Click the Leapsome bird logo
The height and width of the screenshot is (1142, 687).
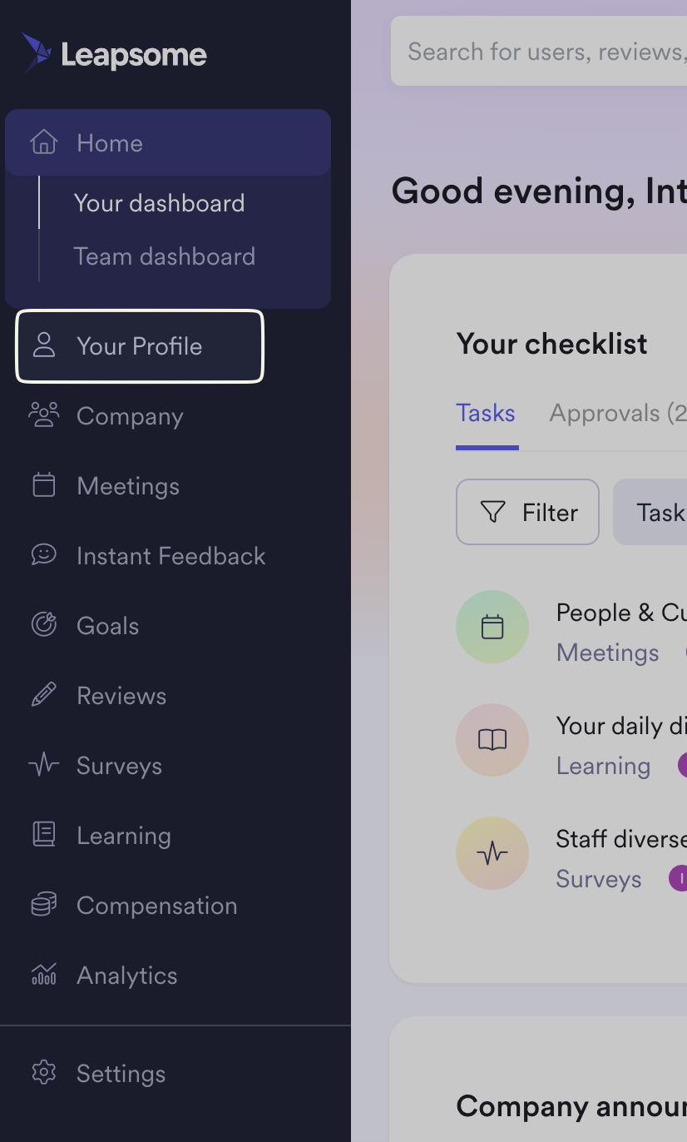37,53
